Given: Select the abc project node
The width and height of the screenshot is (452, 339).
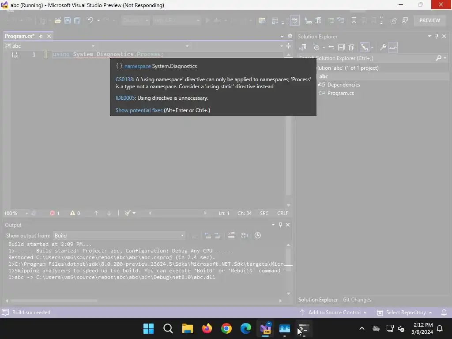Looking at the screenshot, I should click(324, 76).
